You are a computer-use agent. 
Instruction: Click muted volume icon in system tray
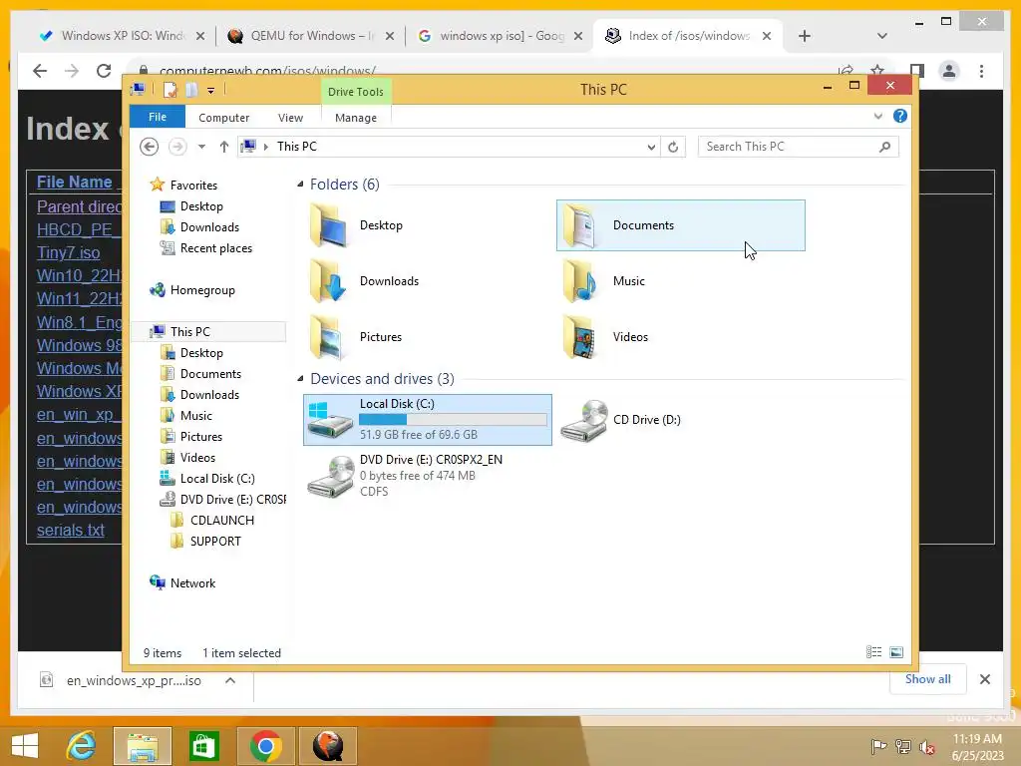(926, 747)
